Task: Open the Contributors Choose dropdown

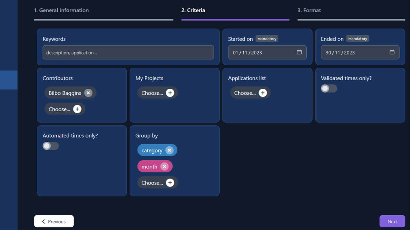Action: pyautogui.click(x=59, y=109)
